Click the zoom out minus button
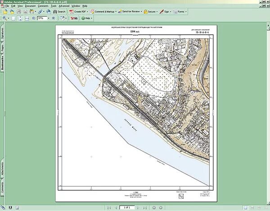 coord(34,18)
